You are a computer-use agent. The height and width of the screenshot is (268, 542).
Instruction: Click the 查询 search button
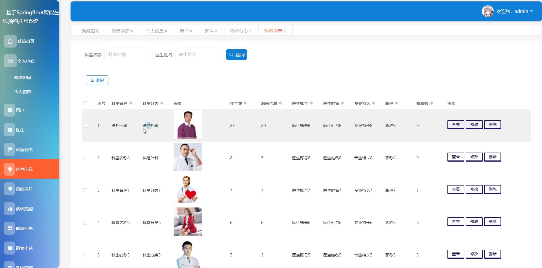click(x=237, y=55)
